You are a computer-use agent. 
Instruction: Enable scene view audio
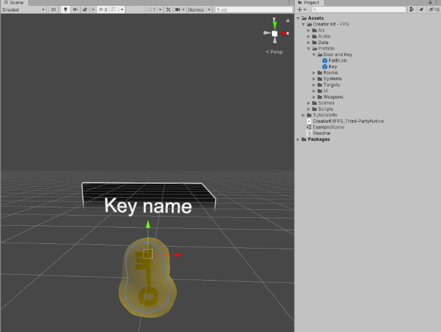pyautogui.click(x=75, y=9)
